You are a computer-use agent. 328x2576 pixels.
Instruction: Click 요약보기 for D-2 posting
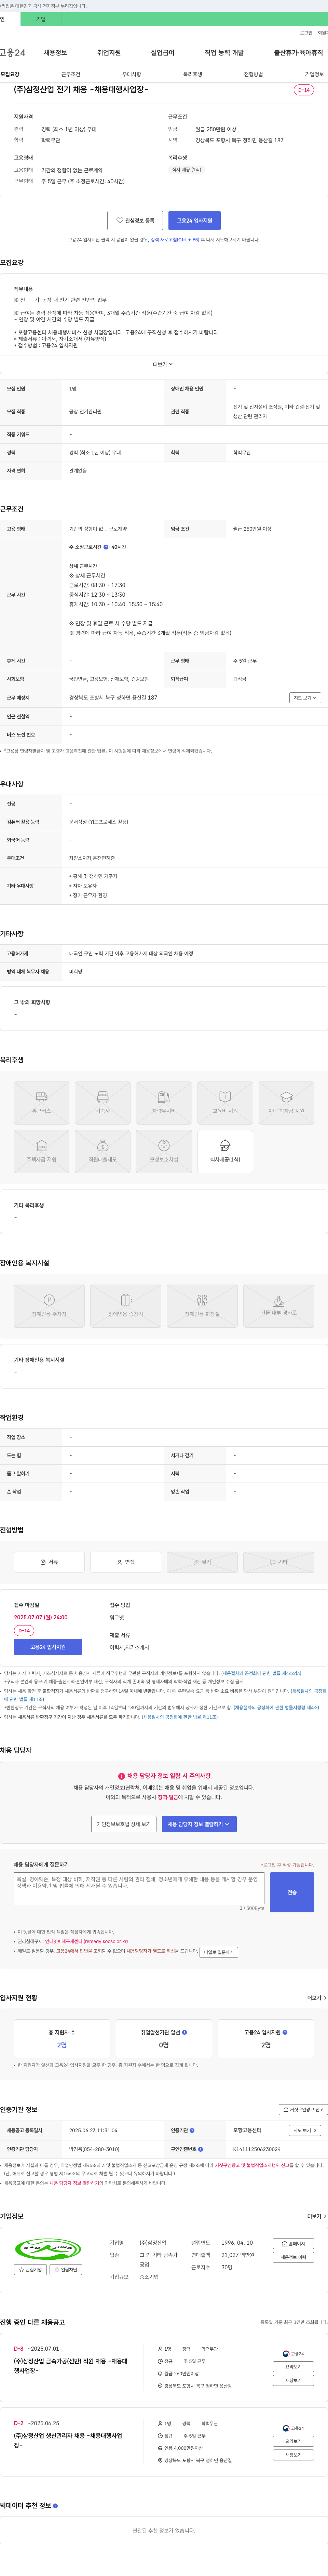[x=294, y=2441]
